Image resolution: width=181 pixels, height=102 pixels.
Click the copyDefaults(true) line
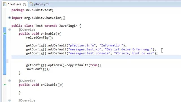[x=63, y=65]
